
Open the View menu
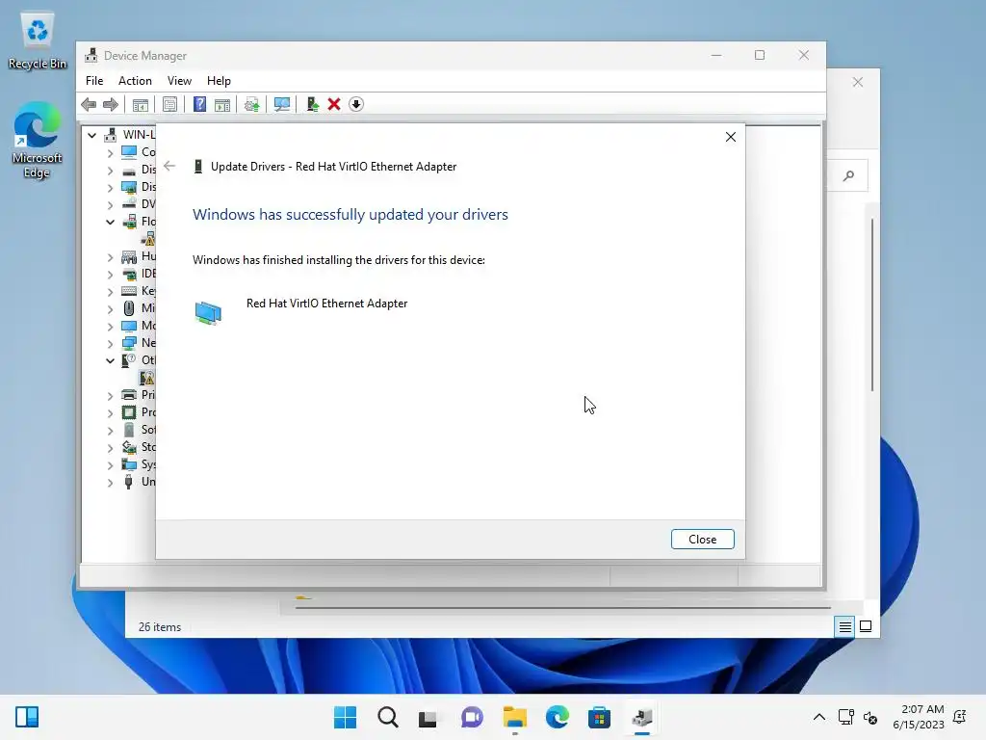coord(179,81)
